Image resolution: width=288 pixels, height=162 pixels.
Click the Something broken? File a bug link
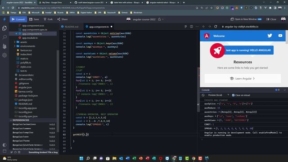pyautogui.click(x=43, y=152)
